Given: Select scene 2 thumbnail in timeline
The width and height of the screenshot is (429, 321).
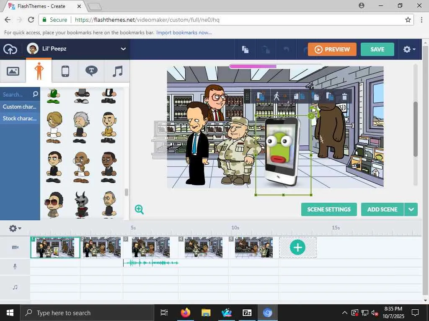Looking at the screenshot, I should coord(101,247).
